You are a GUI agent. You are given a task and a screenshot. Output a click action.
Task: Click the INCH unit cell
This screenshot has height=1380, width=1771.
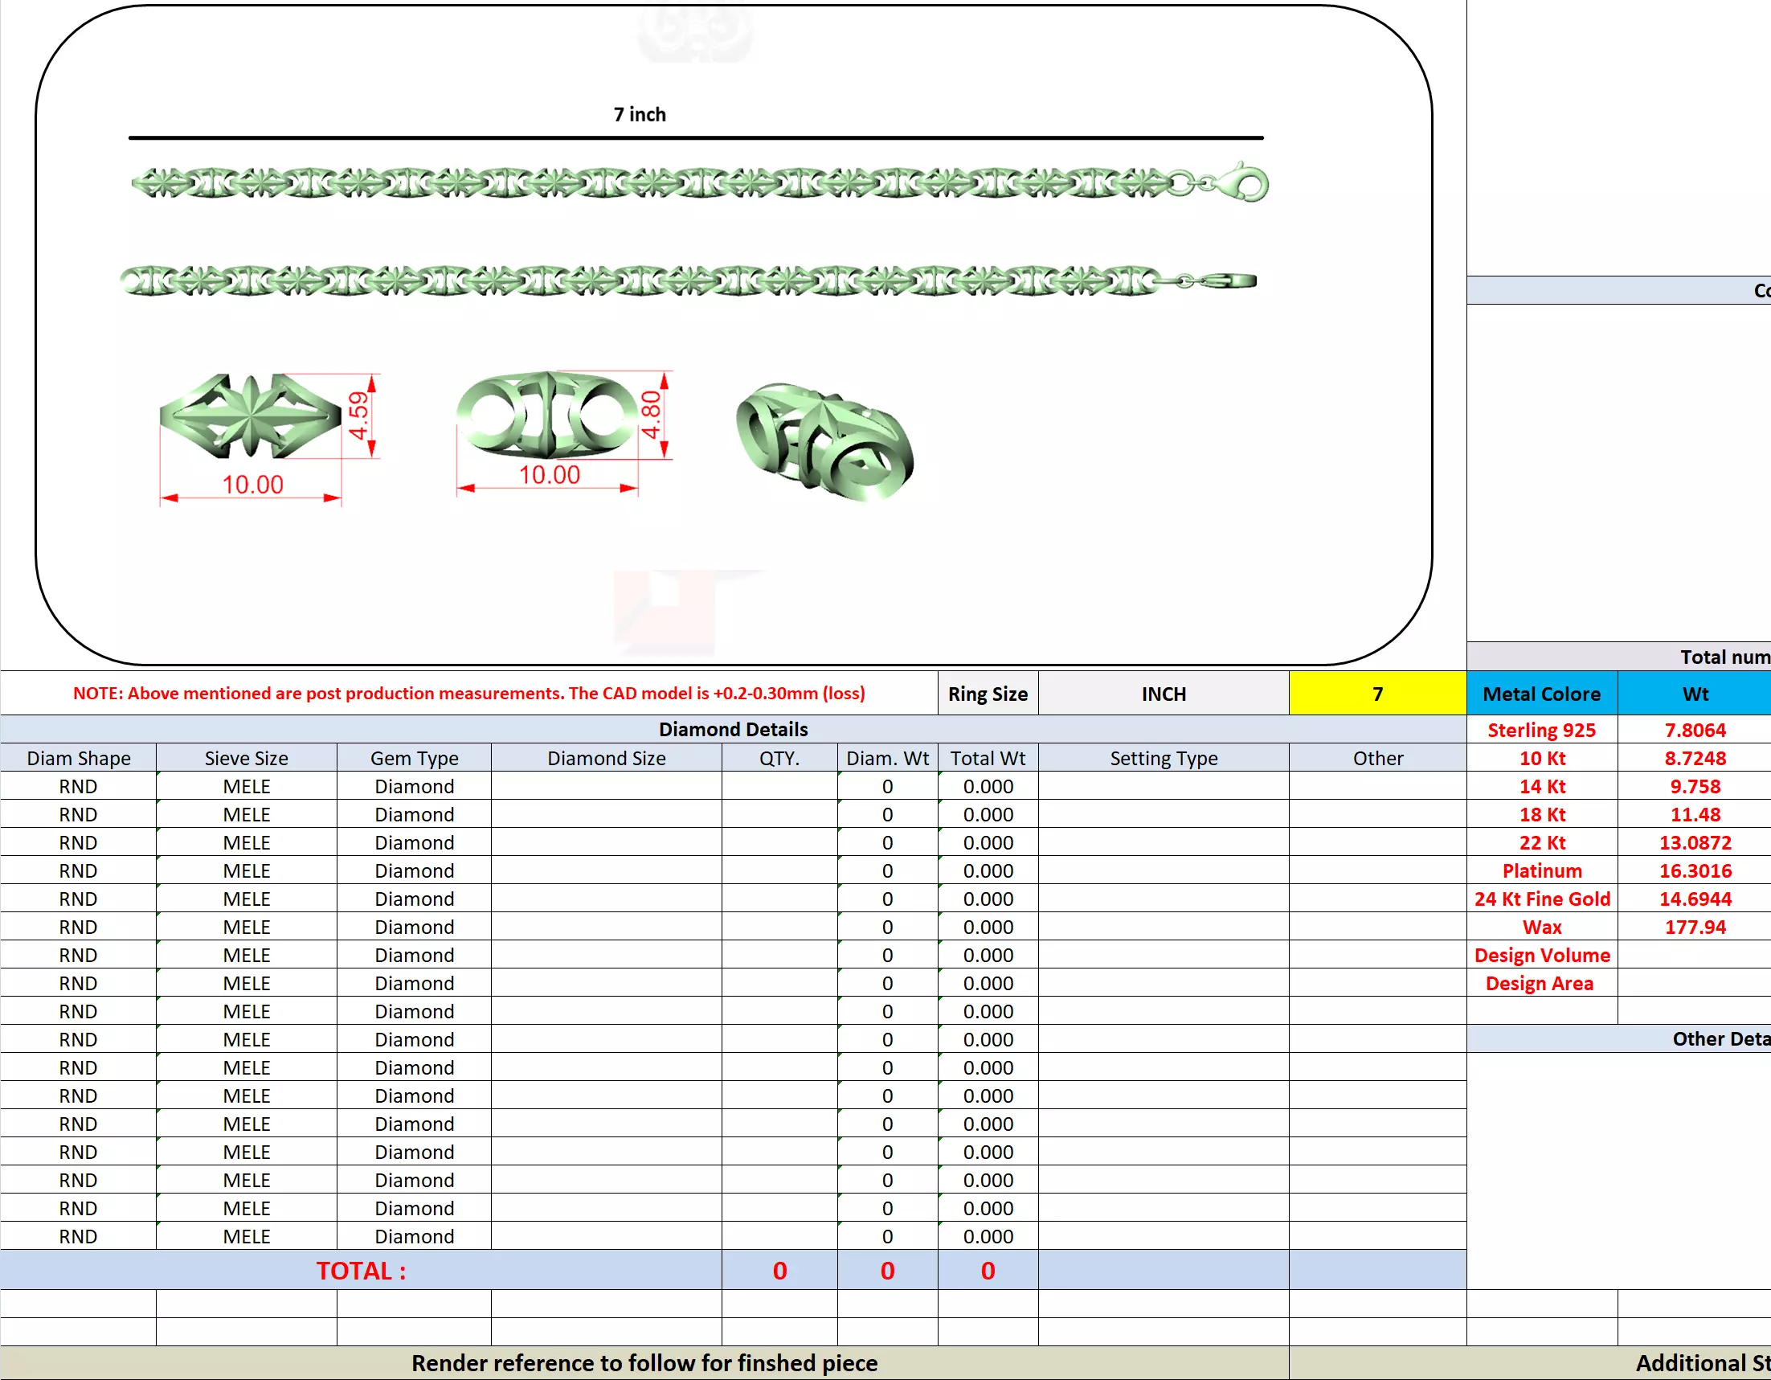(x=1163, y=694)
